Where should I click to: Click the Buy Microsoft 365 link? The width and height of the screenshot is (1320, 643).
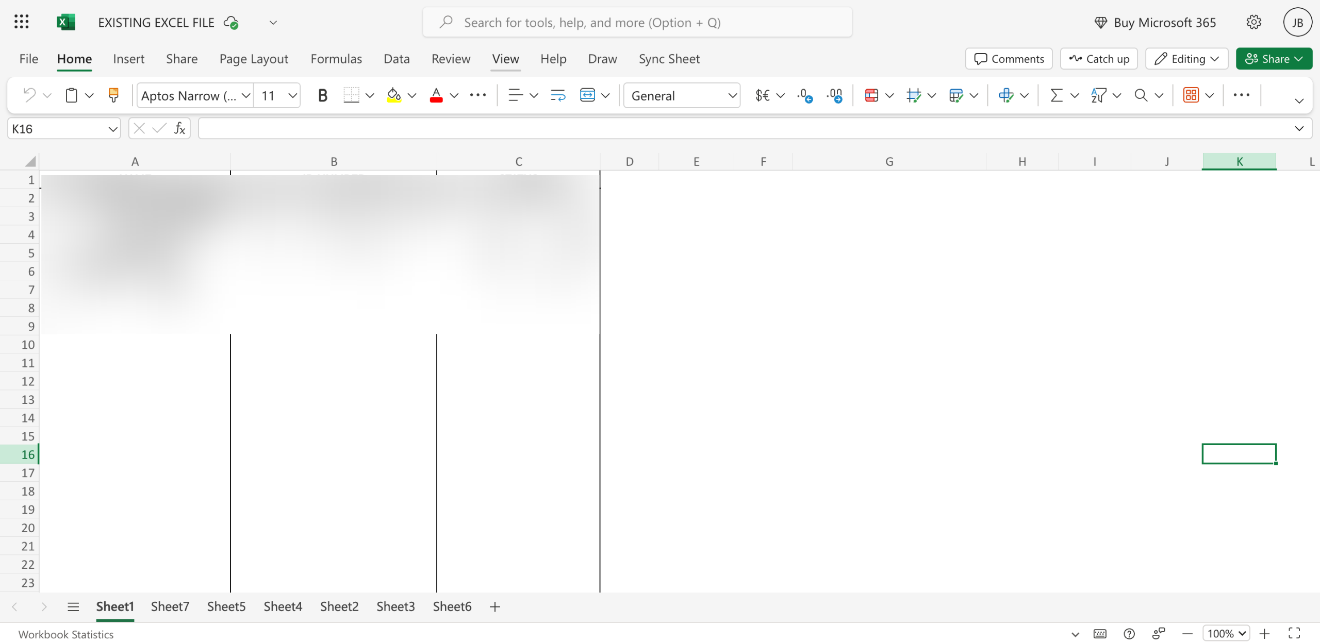[1155, 22]
